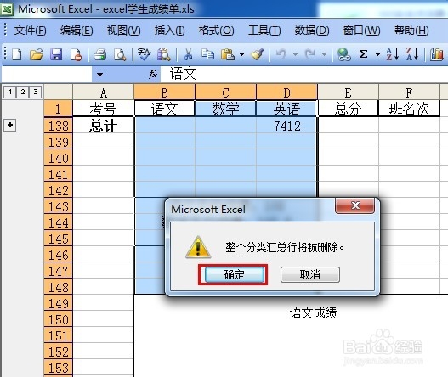Image resolution: width=448 pixels, height=377 pixels.
Task: Click the cell with value 7412
Action: click(286, 126)
